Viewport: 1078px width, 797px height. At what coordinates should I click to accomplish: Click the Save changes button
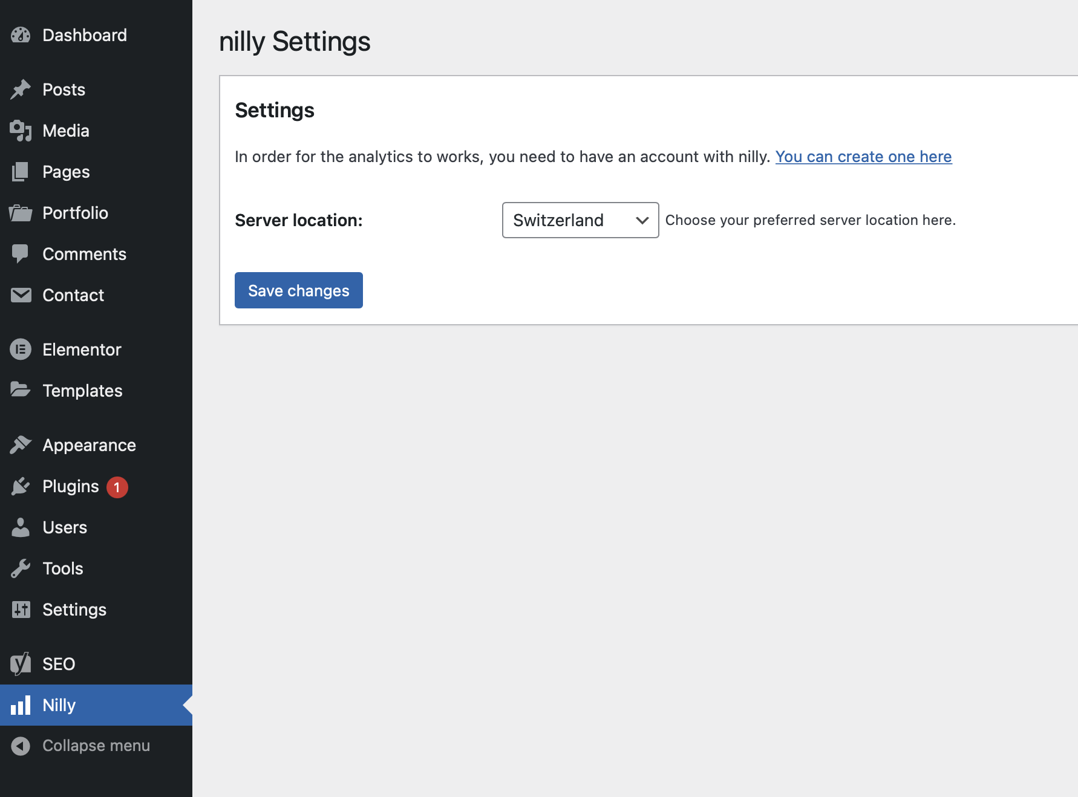pyautogui.click(x=299, y=290)
